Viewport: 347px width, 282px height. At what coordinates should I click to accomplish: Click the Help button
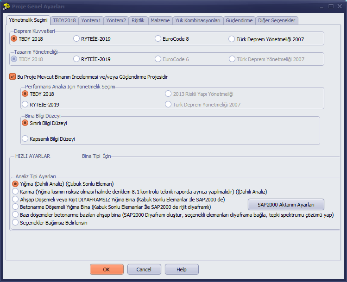tap(182, 269)
